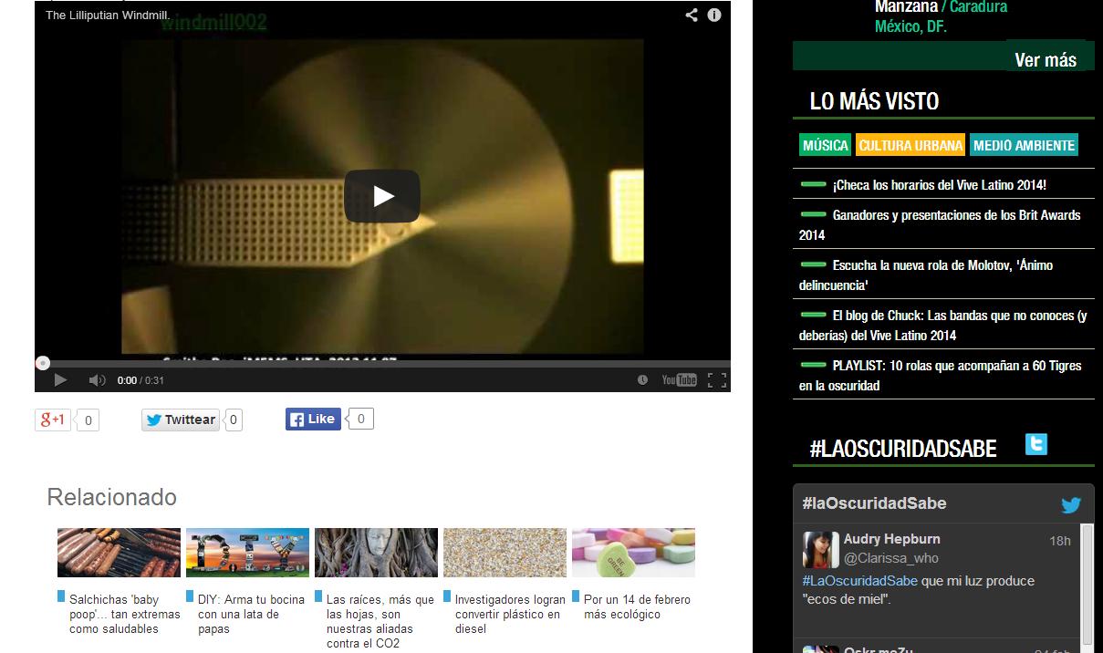Click the video share icon
Viewport: 1103px width, 653px height.
[692, 15]
